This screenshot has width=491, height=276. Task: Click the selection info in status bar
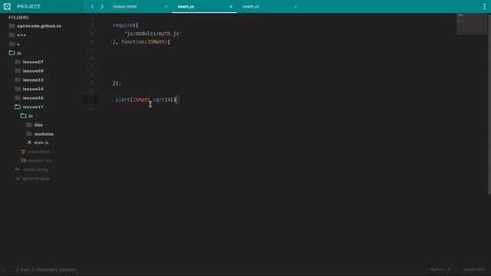point(46,269)
